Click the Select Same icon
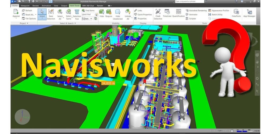The image size is (271, 134). [69, 12]
